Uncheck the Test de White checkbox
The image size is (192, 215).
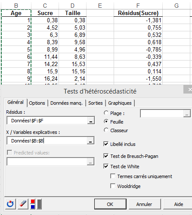(x=106, y=166)
